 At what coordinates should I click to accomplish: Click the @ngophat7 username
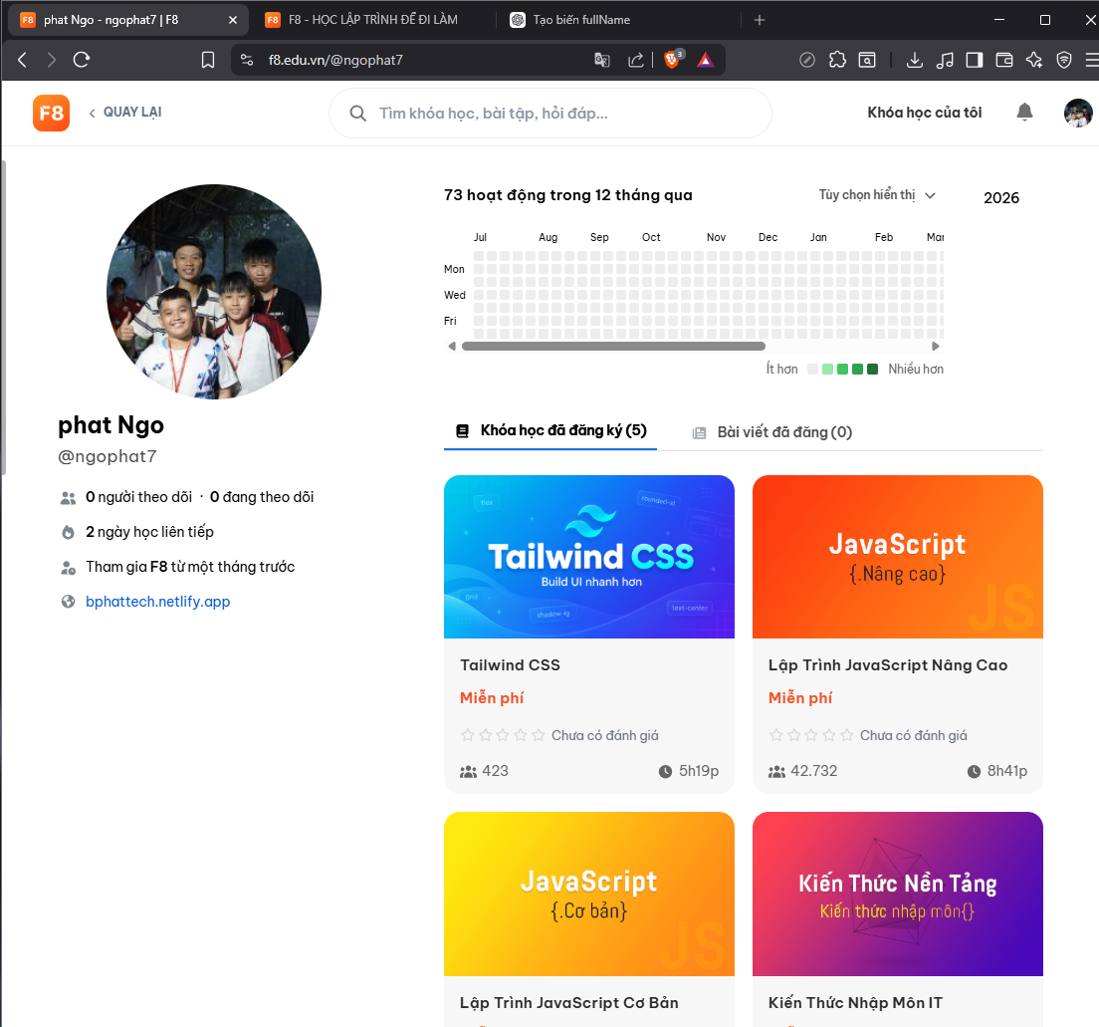click(108, 456)
